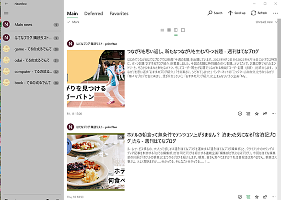Star the Fri 11 17:00 article as favorite

(257, 114)
